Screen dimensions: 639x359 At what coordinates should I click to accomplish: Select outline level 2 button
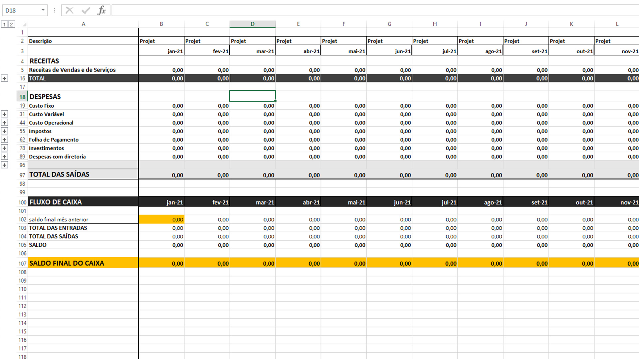pyautogui.click(x=11, y=24)
